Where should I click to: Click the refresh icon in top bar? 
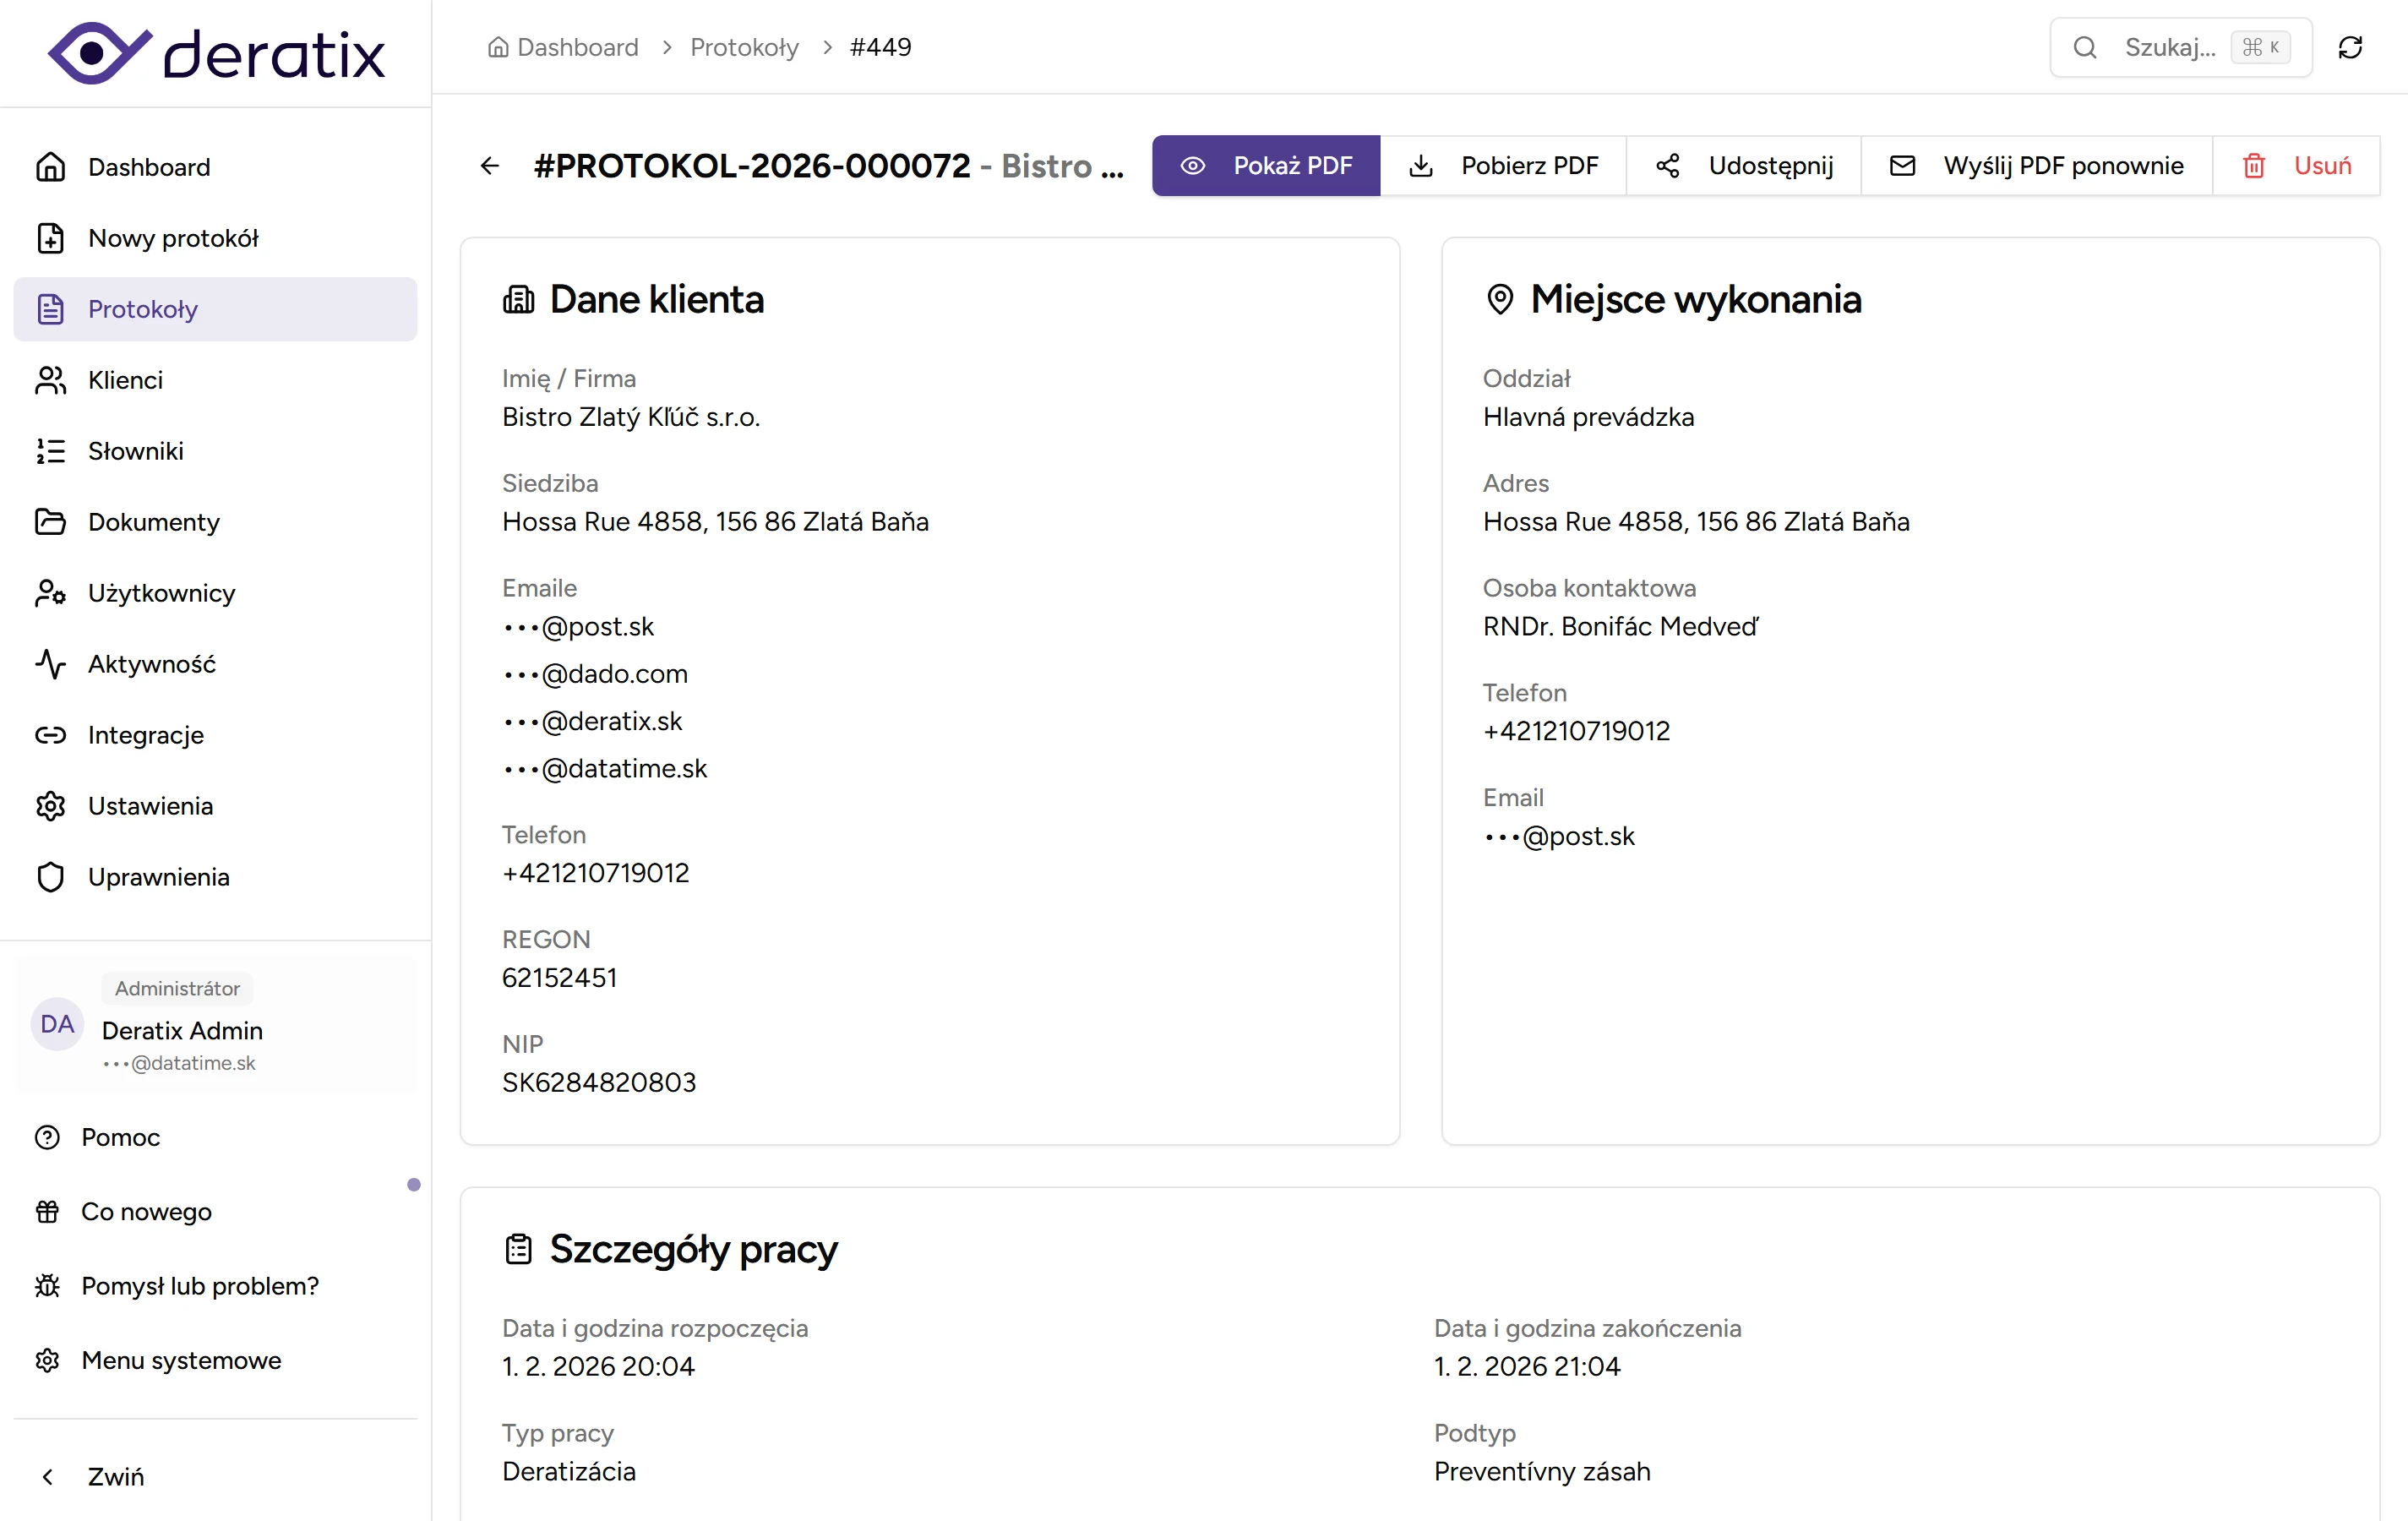tap(2349, 47)
